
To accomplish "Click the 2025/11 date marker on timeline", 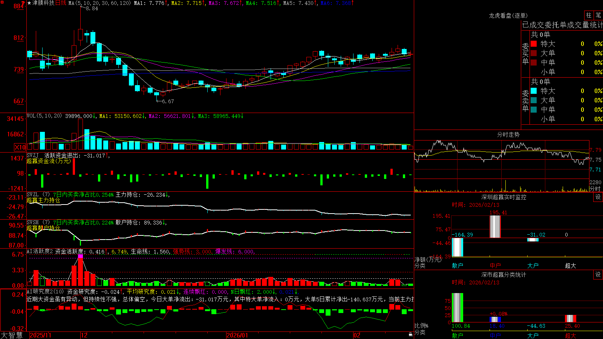I will (40, 335).
